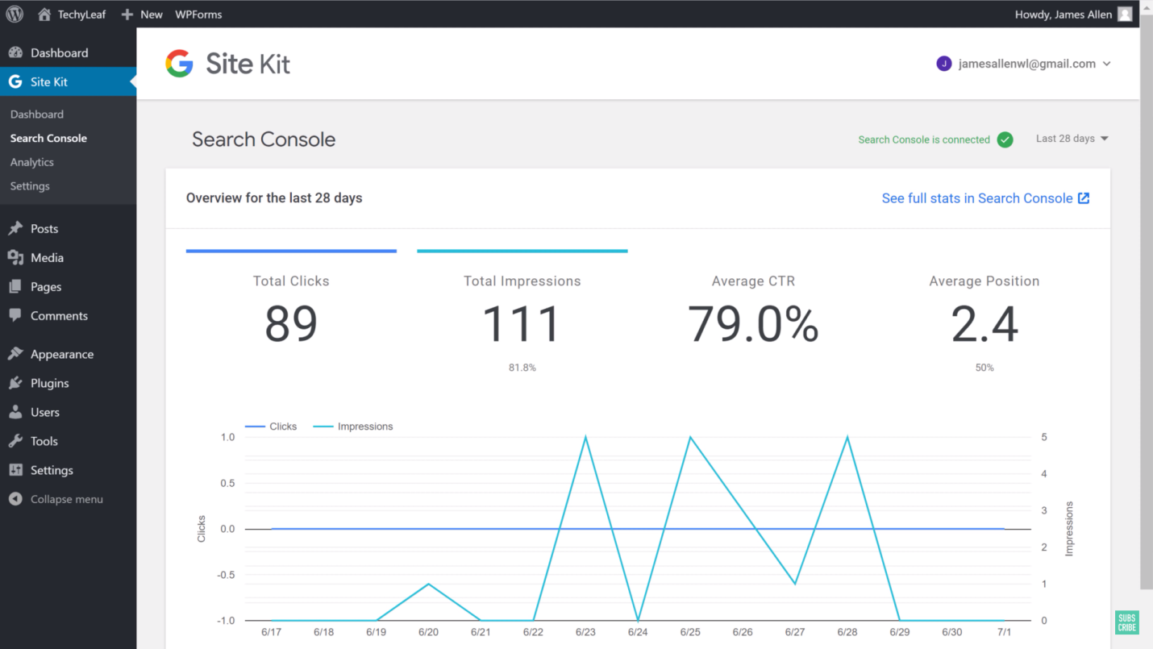Click Collapse menu text
This screenshot has height=649, width=1153.
pos(67,499)
